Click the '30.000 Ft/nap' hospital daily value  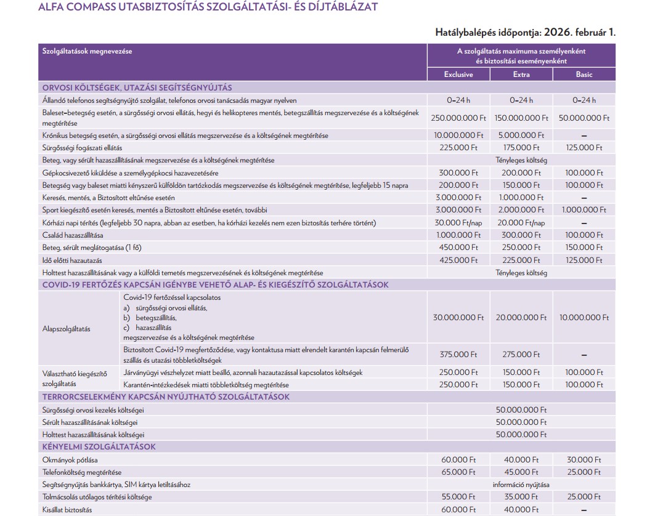pos(458,223)
